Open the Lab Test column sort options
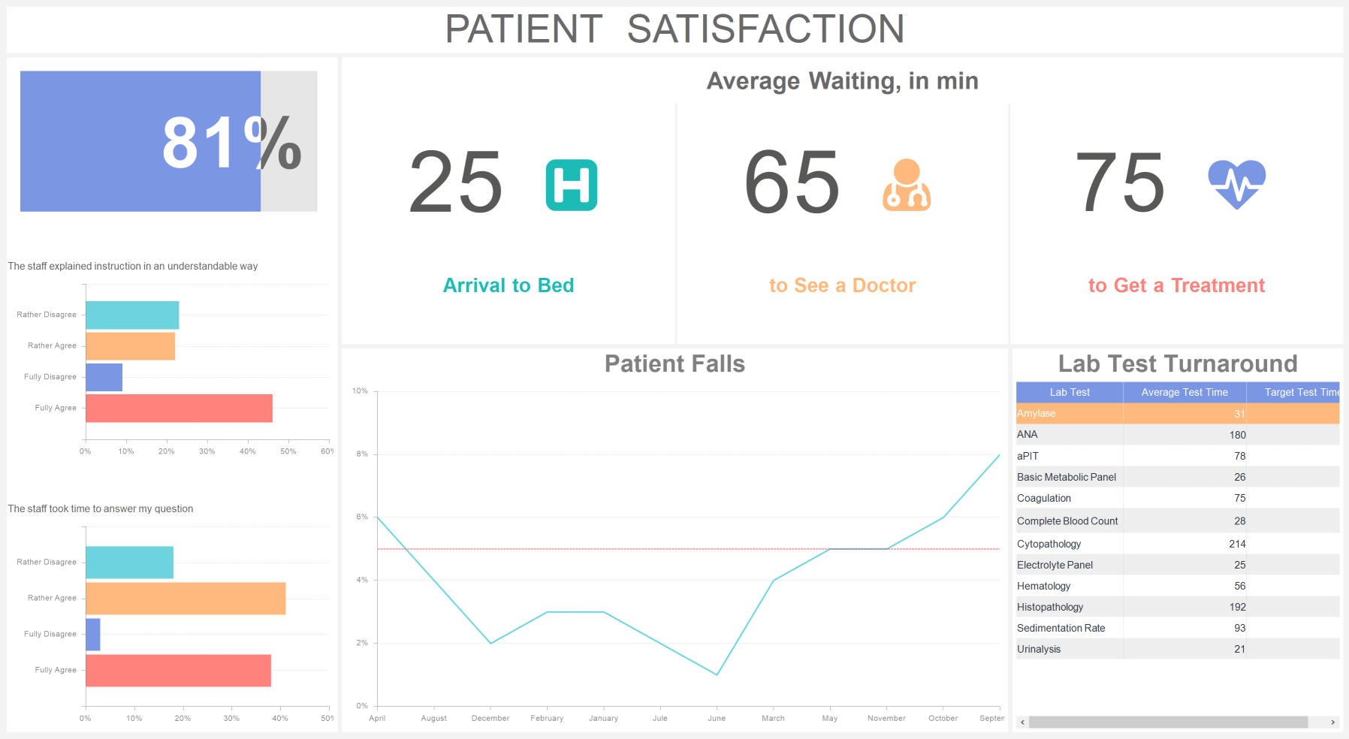This screenshot has width=1349, height=739. (1069, 391)
